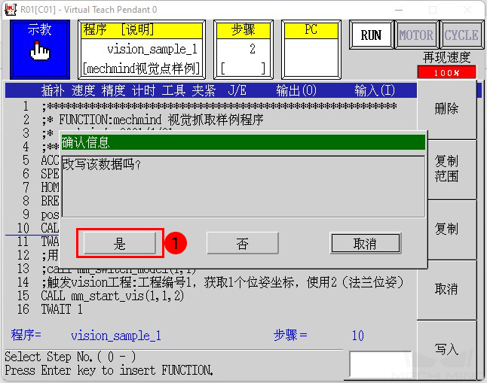Image resolution: width=487 pixels, height=383 pixels.
Task: Select the 输出(O) column header
Action: point(296,91)
